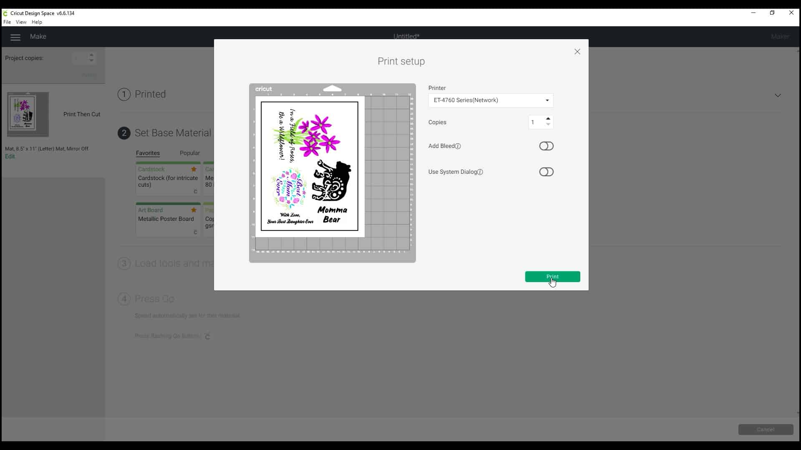Click the Edit link under mat info

(10, 156)
